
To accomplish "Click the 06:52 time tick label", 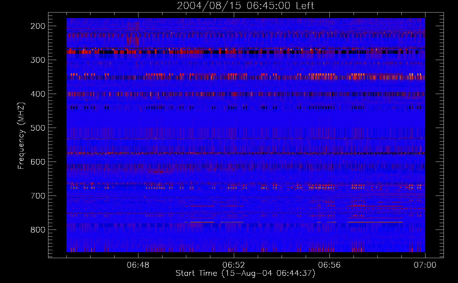I will (234, 265).
